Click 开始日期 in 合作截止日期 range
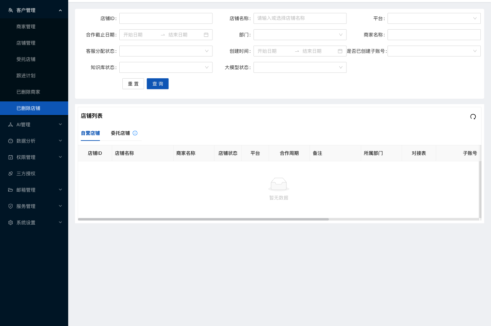Screen dimensions: 491x326 pos(133,35)
